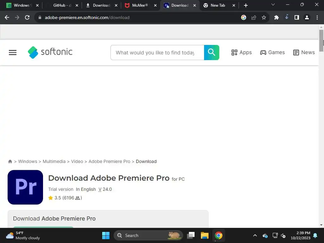Open the weather widget
The height and width of the screenshot is (243, 324).
[23, 235]
